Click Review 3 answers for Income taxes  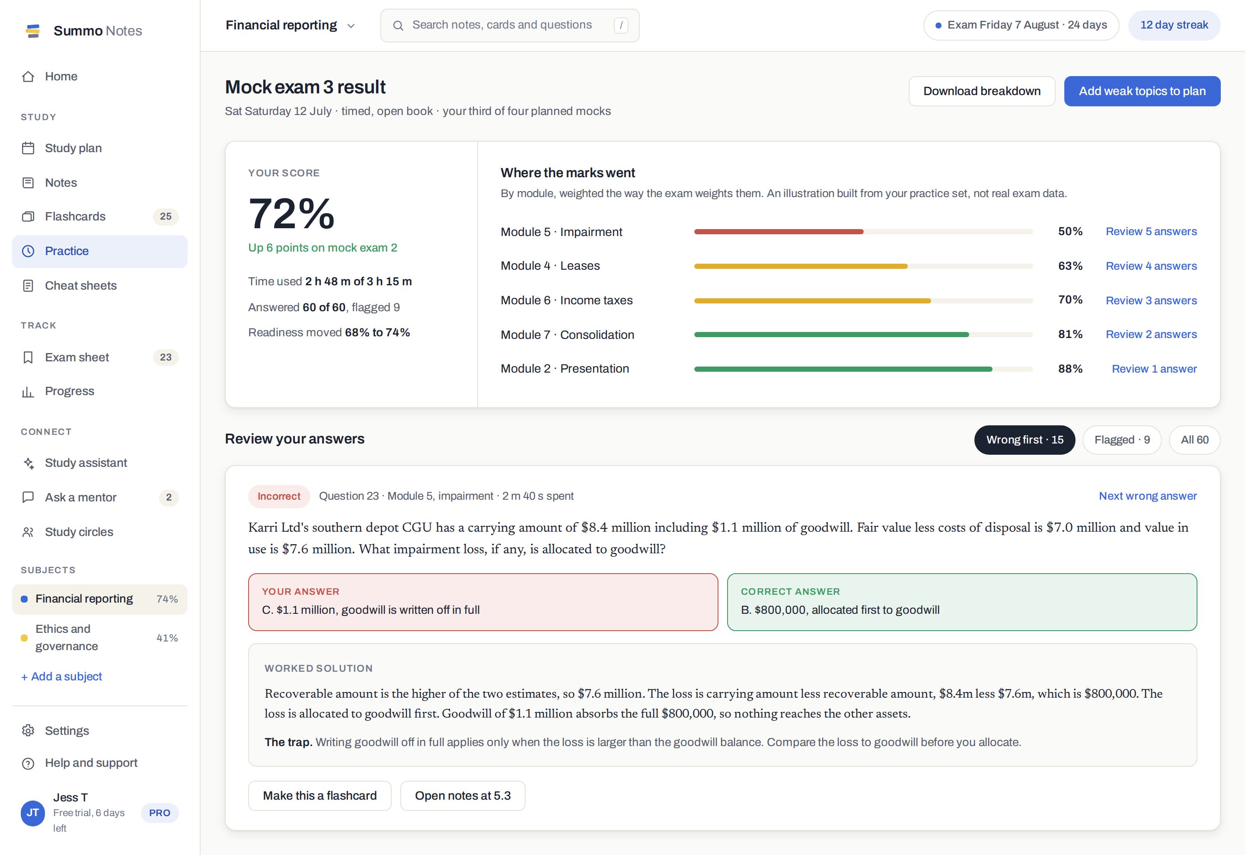coord(1151,300)
